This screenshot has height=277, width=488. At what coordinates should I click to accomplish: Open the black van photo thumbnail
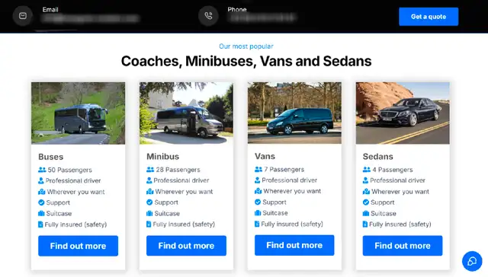pyautogui.click(x=294, y=113)
